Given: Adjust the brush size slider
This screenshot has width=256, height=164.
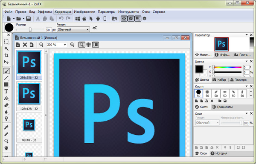Looking at the screenshot, I should tap(30, 30).
